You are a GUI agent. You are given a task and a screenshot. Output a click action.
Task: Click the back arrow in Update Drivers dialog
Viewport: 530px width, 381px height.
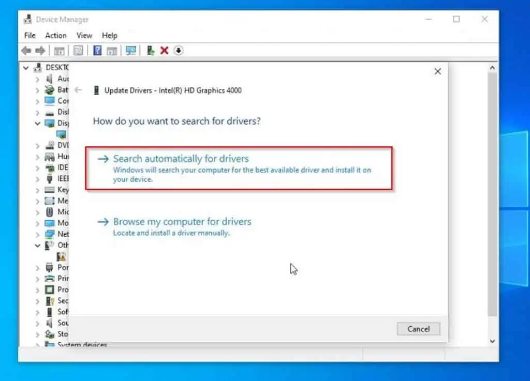[78, 90]
